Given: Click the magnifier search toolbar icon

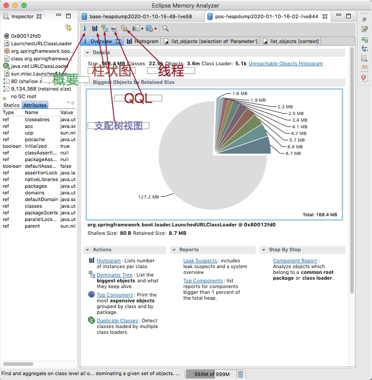Looking at the screenshot, I should (x=166, y=28).
